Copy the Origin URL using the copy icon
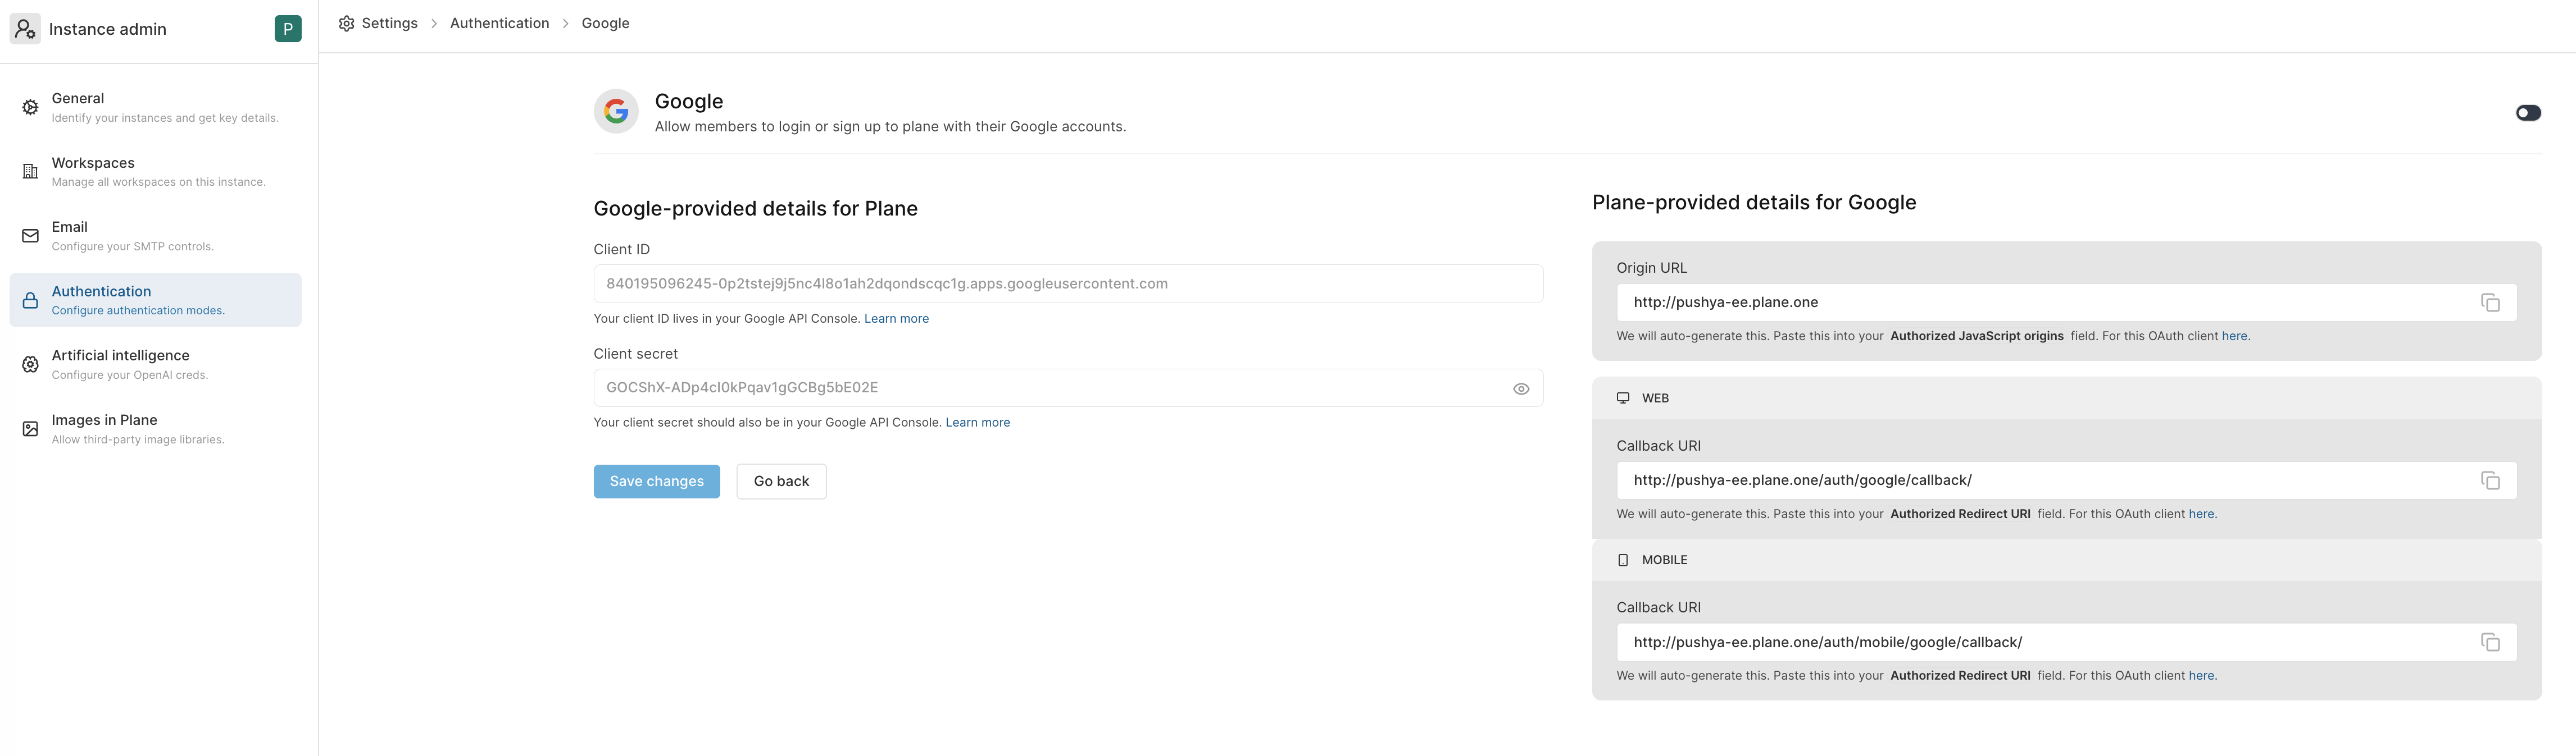Image resolution: width=2576 pixels, height=756 pixels. [2491, 301]
